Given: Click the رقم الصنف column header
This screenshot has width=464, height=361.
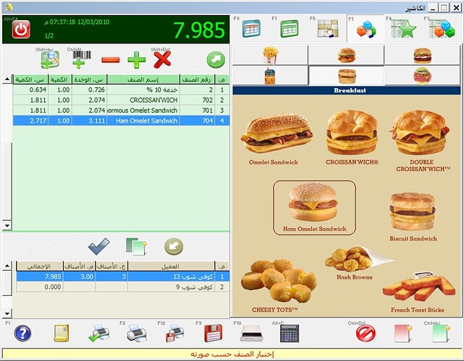Looking at the screenshot, I should click(x=198, y=79).
